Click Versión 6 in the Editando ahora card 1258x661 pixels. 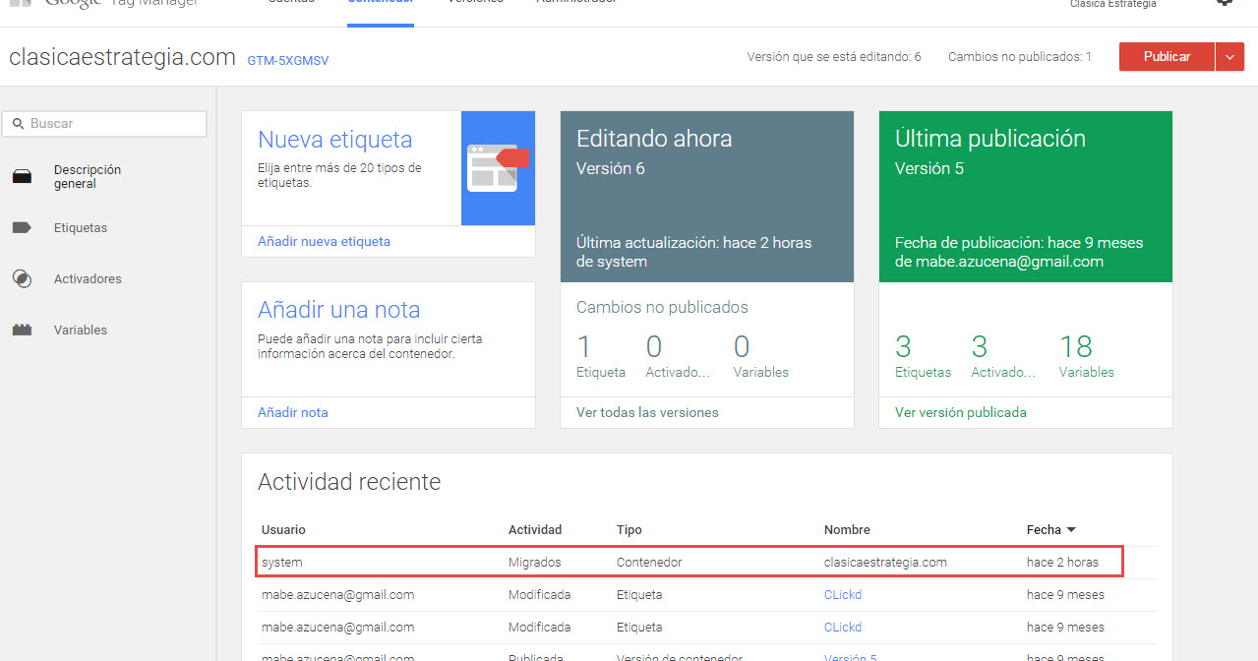tap(611, 168)
